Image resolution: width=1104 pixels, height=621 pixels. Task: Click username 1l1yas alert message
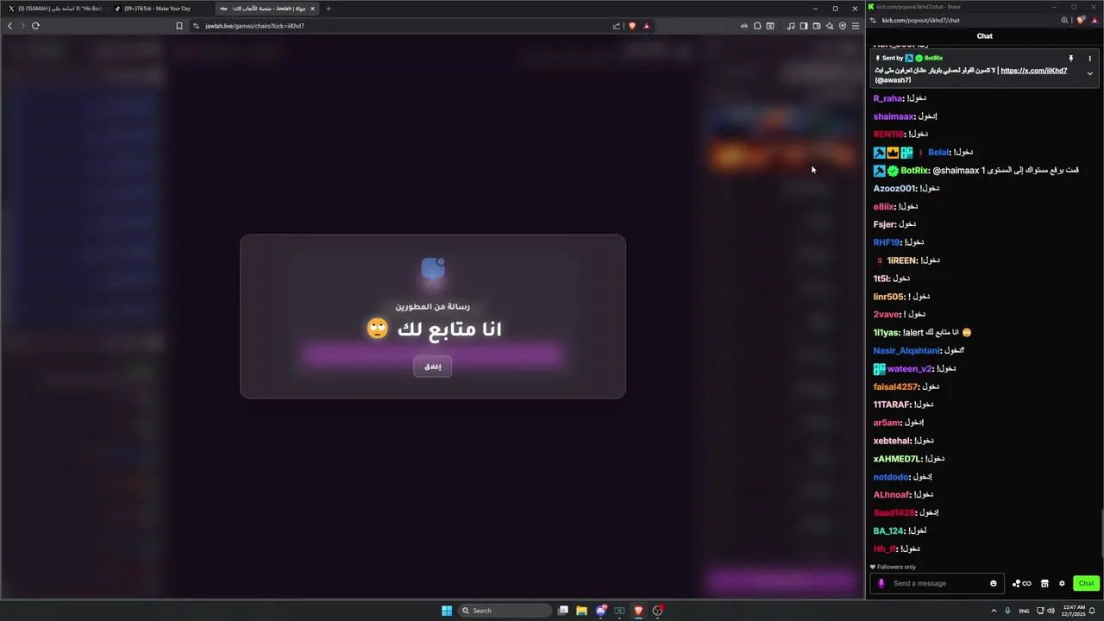point(887,333)
